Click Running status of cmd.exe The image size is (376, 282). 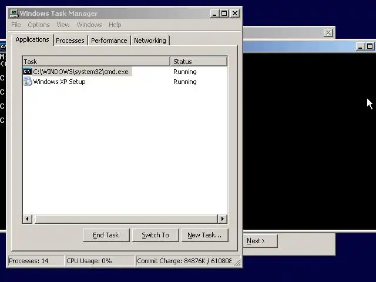185,72
